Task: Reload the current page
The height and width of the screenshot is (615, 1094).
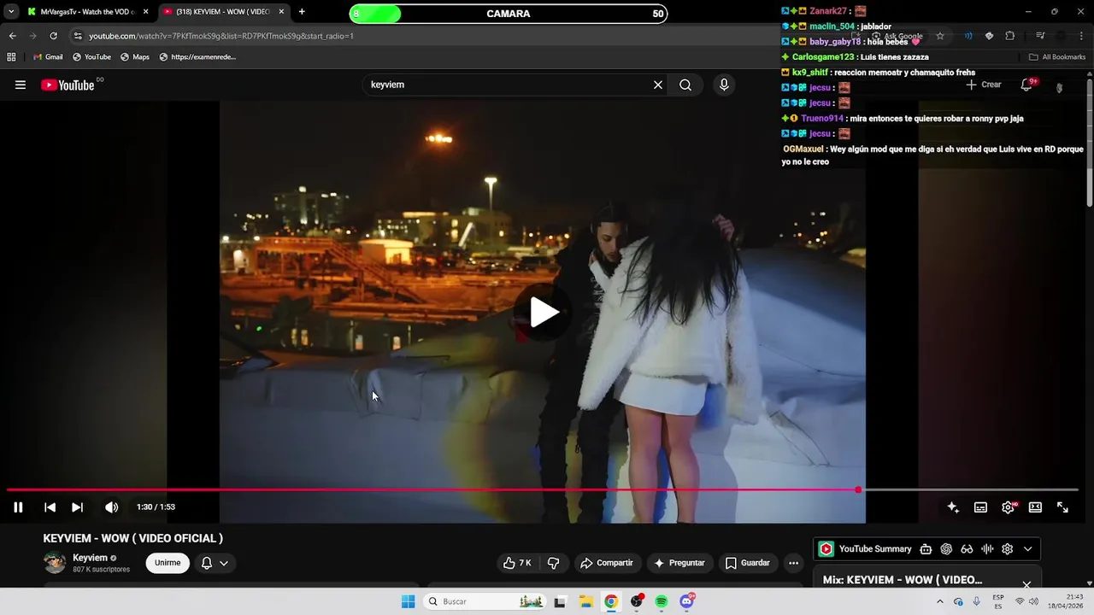Action: click(53, 36)
